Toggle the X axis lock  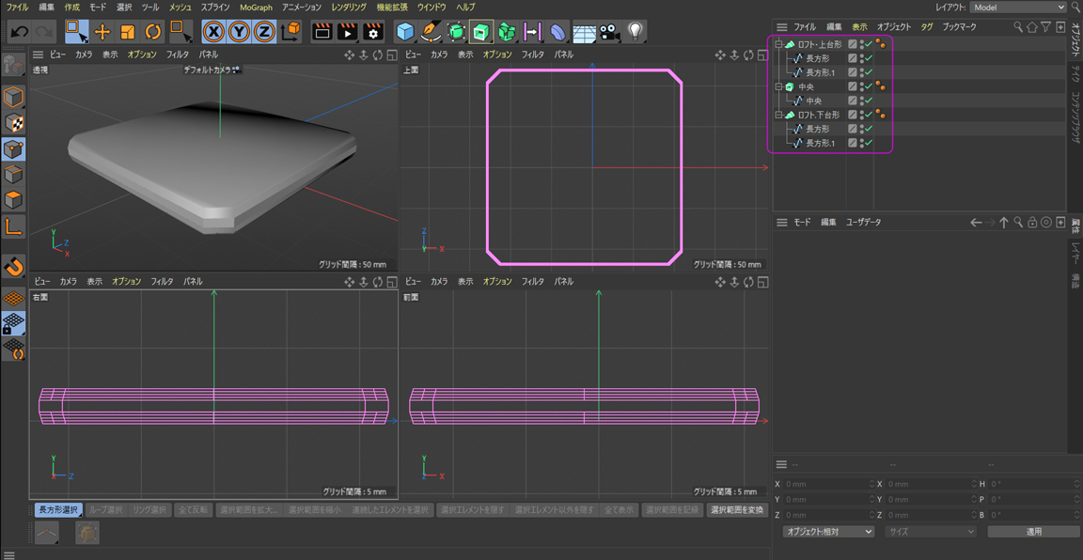[x=214, y=32]
